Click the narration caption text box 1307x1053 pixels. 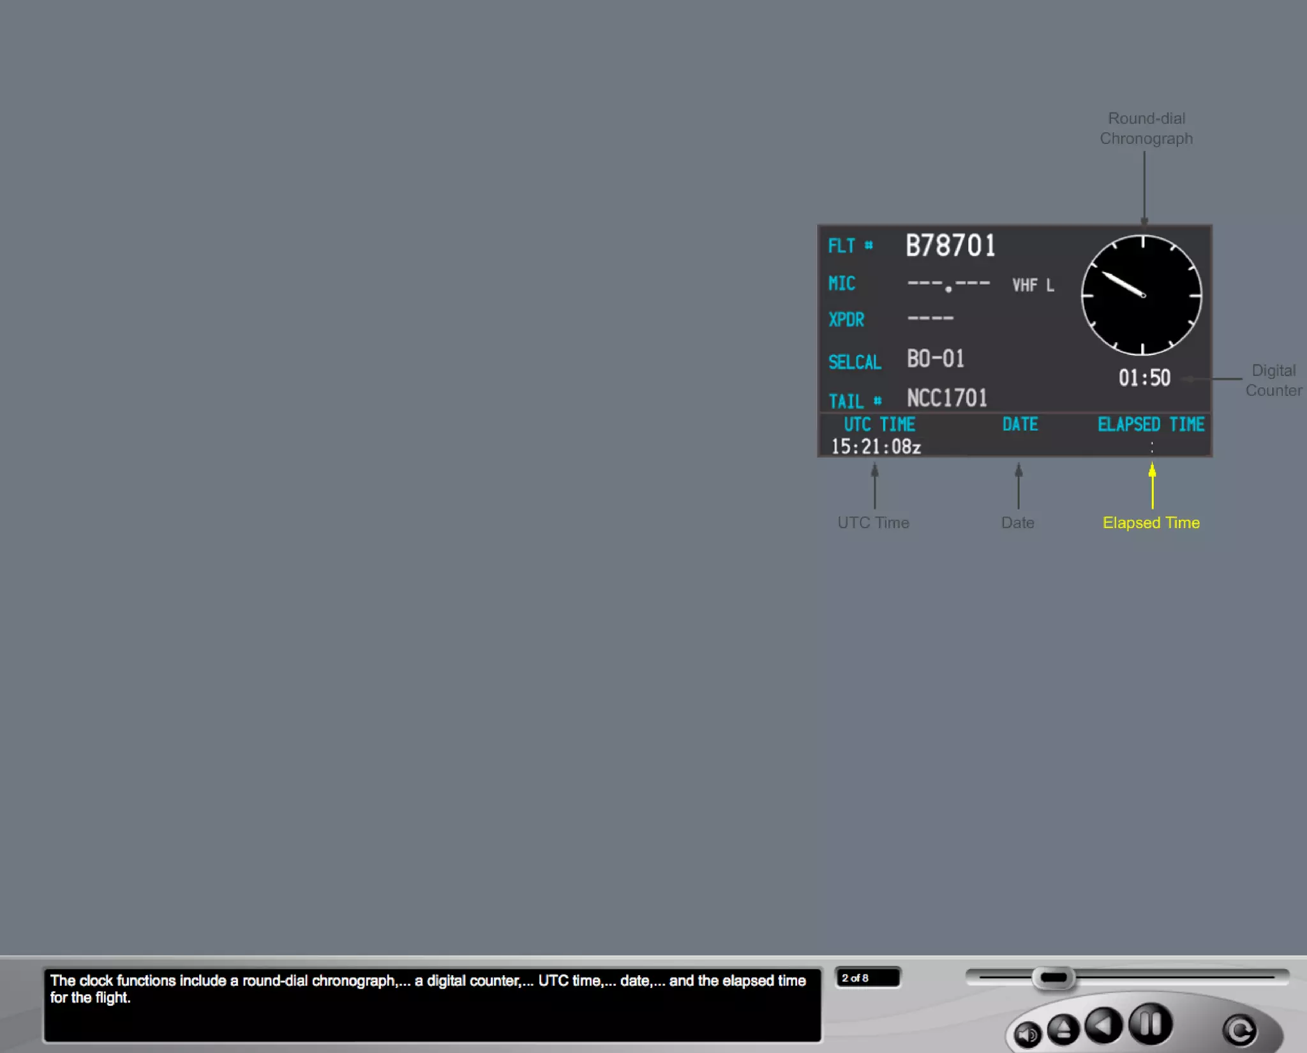[432, 1004]
